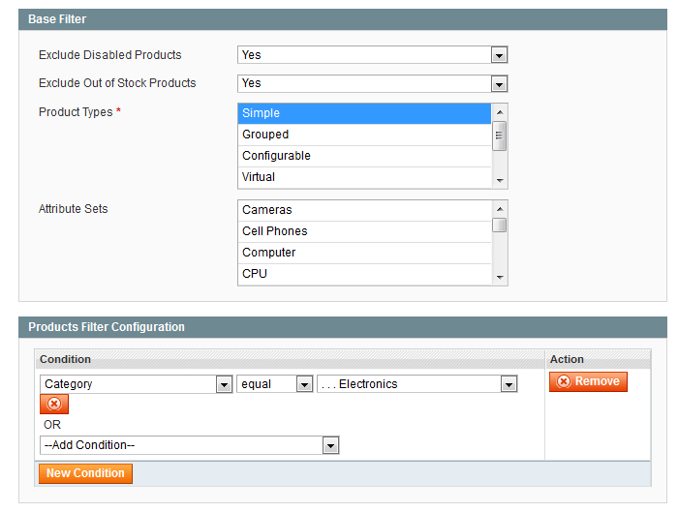Click the New Condition button
Viewport: 678px width, 512px height.
[x=85, y=473]
